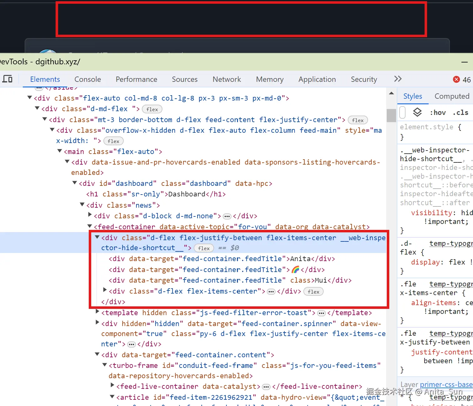The image size is (473, 406).
Task: Toggle the .cls class editor button
Action: 461,113
